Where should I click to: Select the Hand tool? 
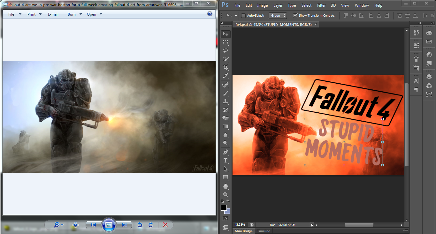pyautogui.click(x=226, y=186)
